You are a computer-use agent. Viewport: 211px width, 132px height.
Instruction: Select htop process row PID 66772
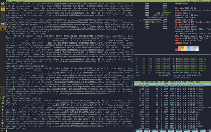[172, 91]
